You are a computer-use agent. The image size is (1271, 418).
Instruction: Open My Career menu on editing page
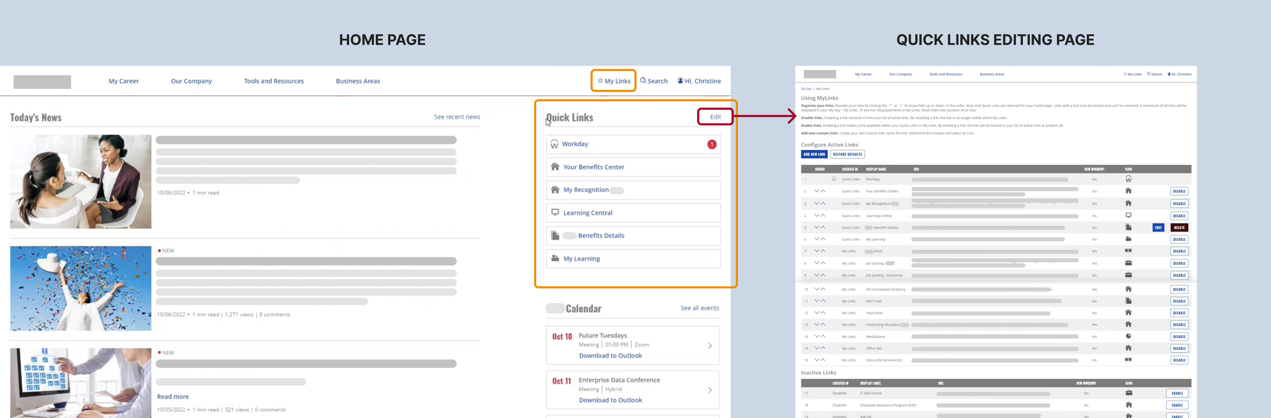pos(863,74)
